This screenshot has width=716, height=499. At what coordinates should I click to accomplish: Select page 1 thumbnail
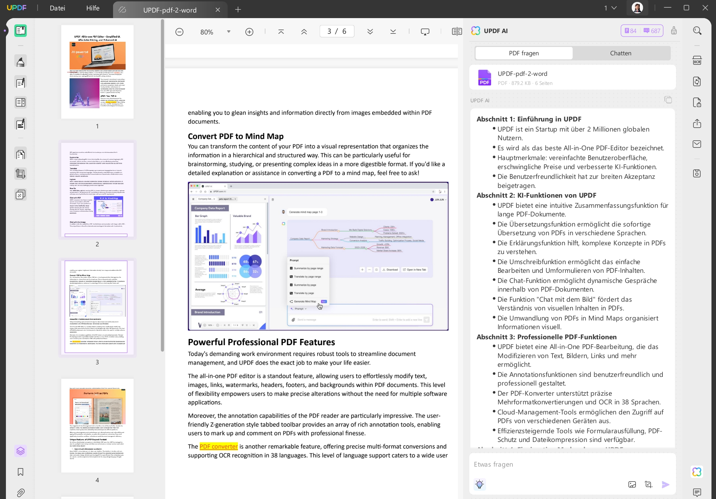point(97,72)
